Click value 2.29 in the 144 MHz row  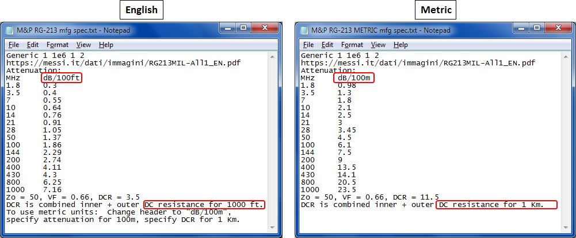[52, 153]
